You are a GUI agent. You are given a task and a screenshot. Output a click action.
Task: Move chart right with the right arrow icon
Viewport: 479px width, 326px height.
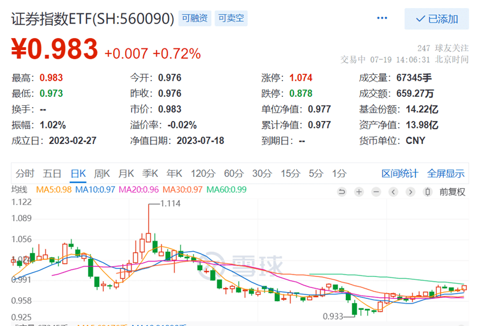click(x=410, y=192)
